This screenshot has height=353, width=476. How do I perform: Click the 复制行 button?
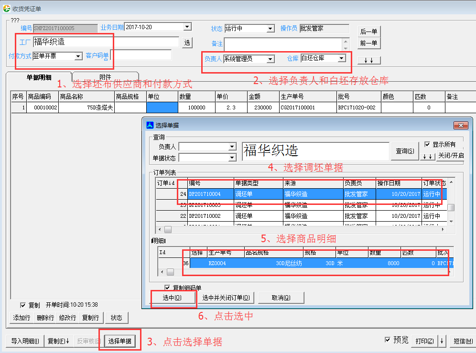tap(90, 318)
